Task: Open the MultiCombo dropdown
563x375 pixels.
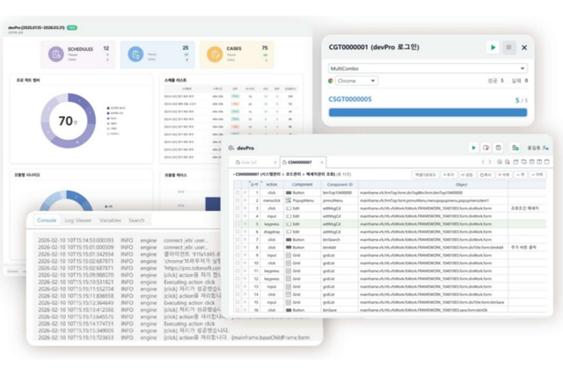Action: pos(522,68)
